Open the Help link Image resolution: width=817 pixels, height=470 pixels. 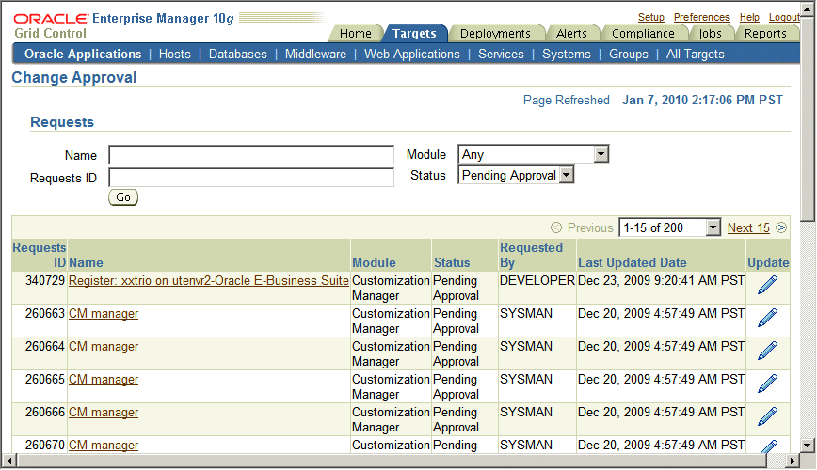[x=749, y=17]
